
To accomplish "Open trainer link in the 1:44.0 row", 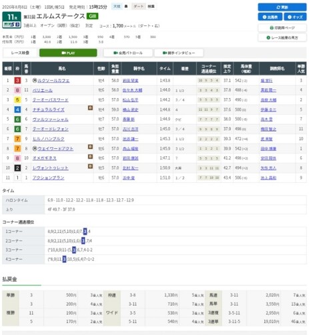I will coord(269,90).
